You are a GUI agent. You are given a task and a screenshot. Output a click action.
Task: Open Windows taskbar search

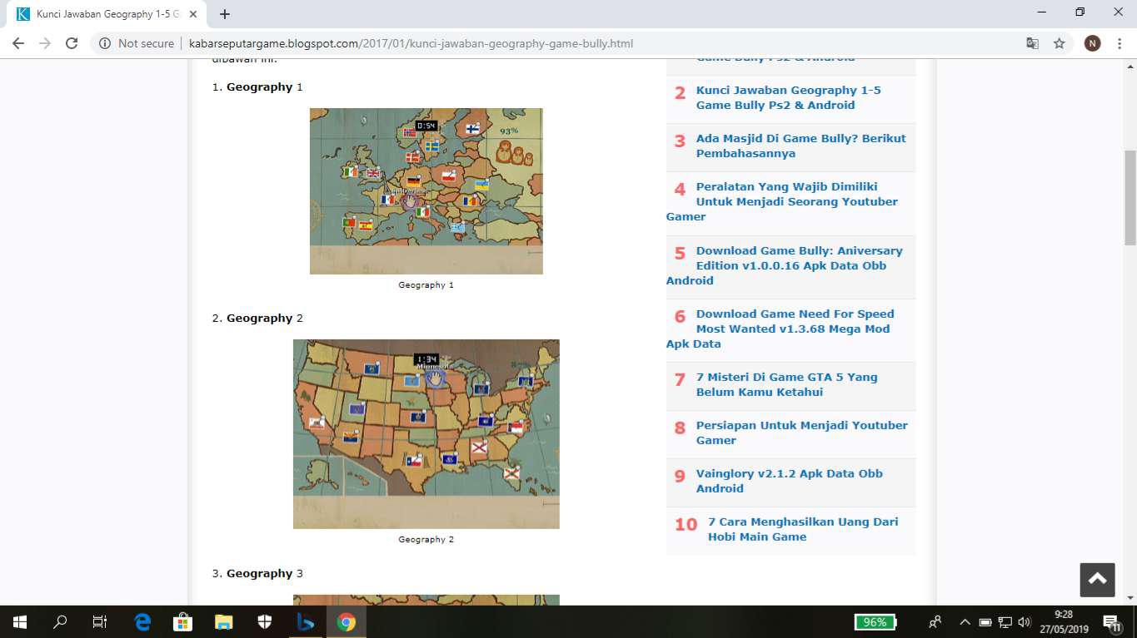60,622
